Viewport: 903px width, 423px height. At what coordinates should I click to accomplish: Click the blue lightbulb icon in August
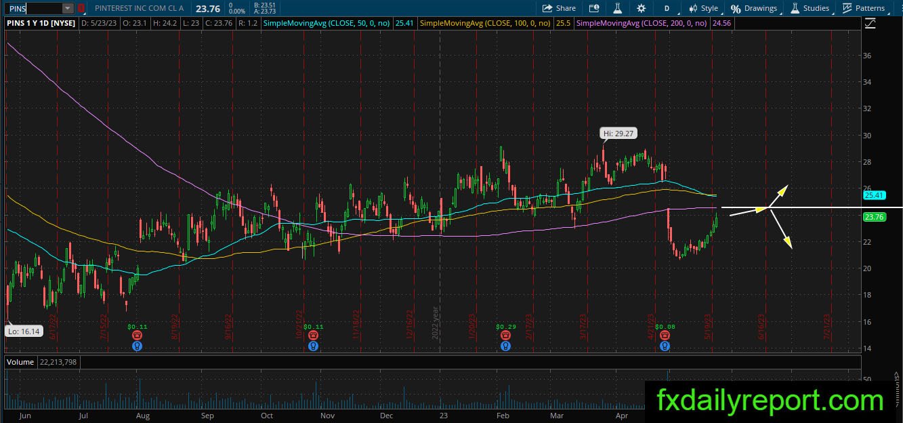(137, 346)
